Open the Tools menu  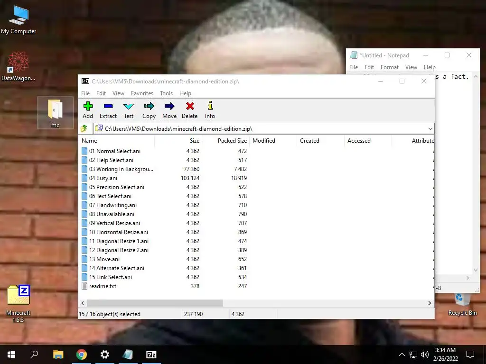coord(166,93)
